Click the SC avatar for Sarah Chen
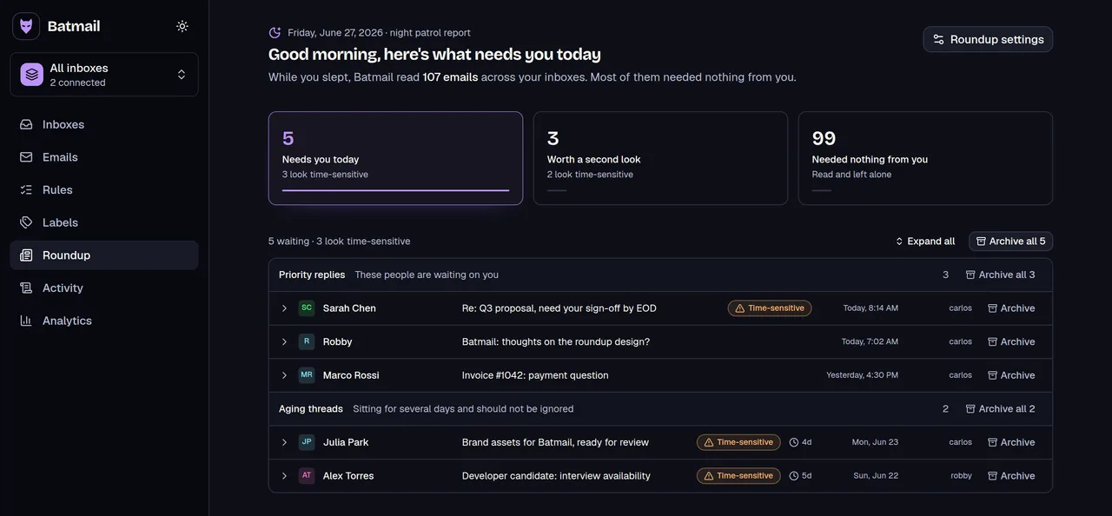The width and height of the screenshot is (1112, 516). click(307, 308)
